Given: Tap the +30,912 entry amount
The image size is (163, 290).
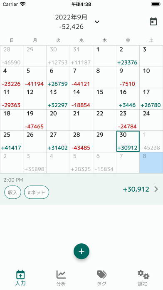Looking at the screenshot, I should [x=136, y=190].
